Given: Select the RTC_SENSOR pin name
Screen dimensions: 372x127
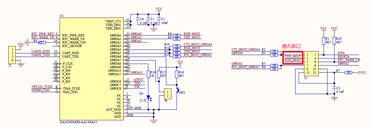Looking at the screenshot, I should coord(72,46).
